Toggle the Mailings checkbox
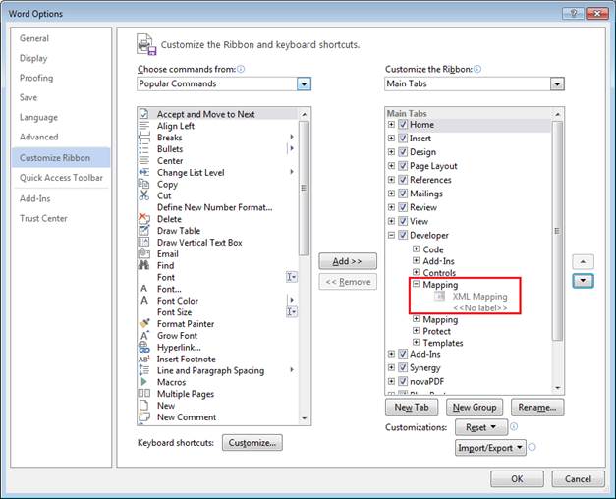Screen dimensions: 616x499 403,194
